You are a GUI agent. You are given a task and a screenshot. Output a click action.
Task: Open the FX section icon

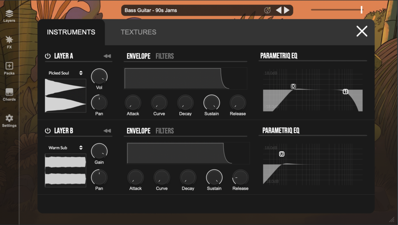(x=9, y=41)
